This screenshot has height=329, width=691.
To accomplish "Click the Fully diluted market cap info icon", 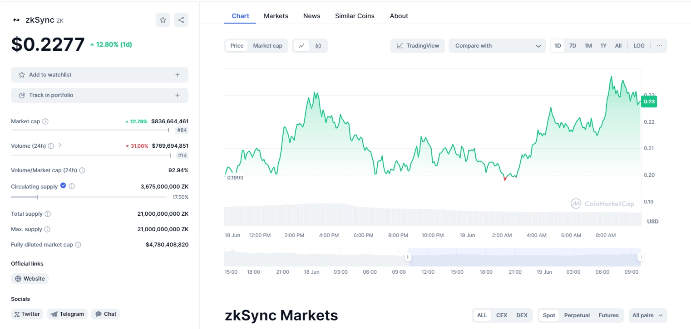I will [78, 245].
